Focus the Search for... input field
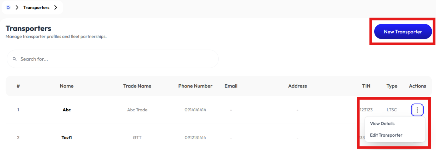The width and height of the screenshot is (436, 150). point(113,59)
